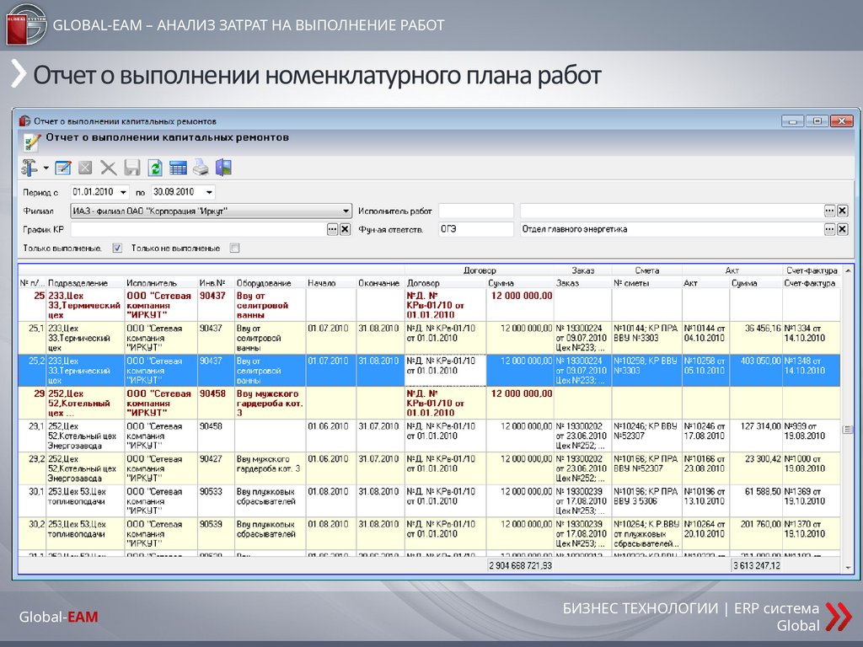Screen dimensions: 863x647
Task: Sort by the Оборудование column header
Action: coord(271,283)
